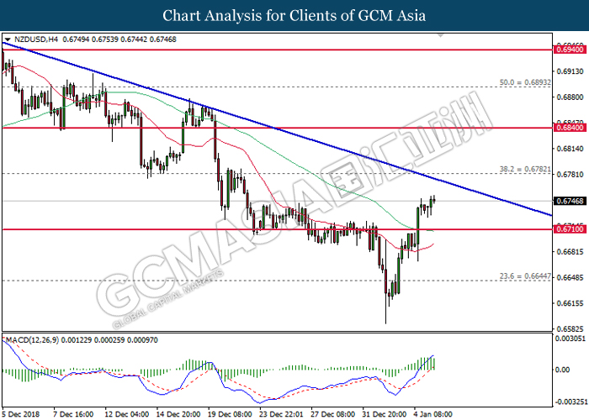Click the OHLC values next to symbol
This screenshot has width=589, height=420.
pyautogui.click(x=119, y=39)
